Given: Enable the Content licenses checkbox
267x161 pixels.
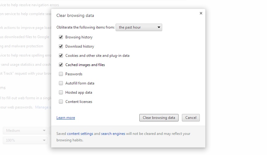Looking at the screenshot, I should 61,102.
